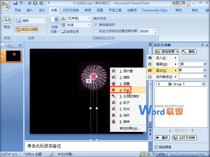
Task: Select the 1. 百叶窗 exit effect
Action: coord(128,71)
